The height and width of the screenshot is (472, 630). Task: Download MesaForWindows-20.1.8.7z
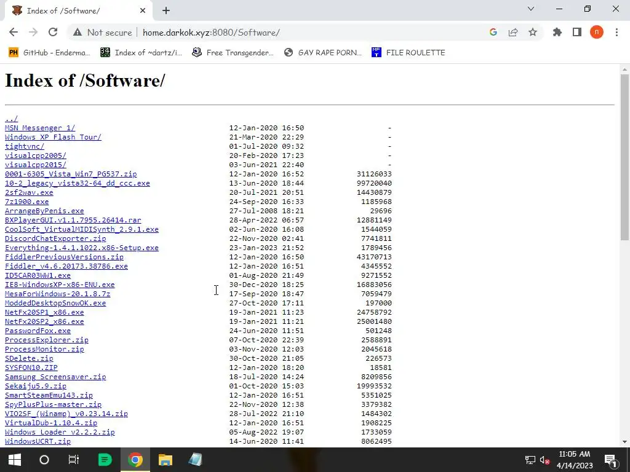pyautogui.click(x=57, y=294)
